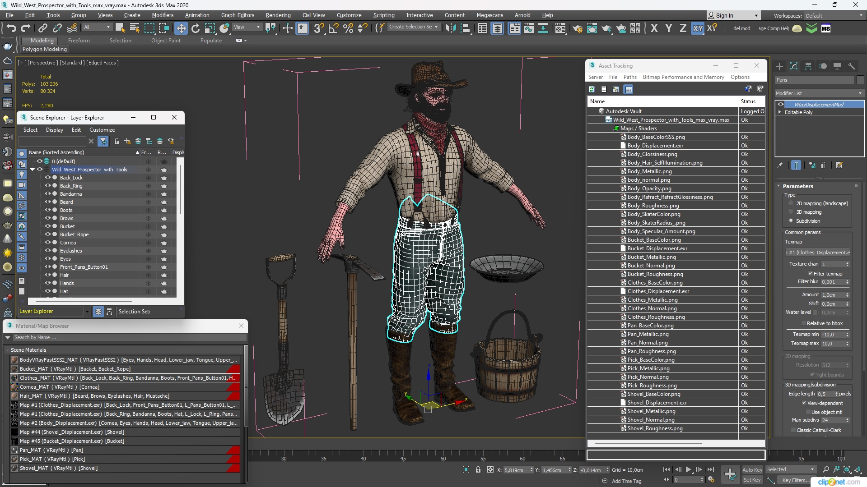Open Customize menu in Scene Explorer

pyautogui.click(x=102, y=129)
